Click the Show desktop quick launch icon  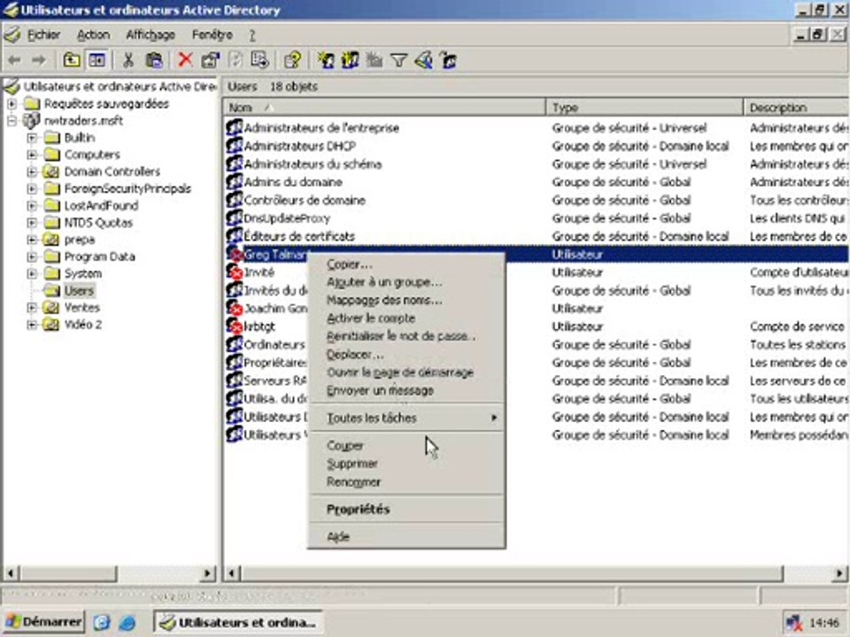[103, 622]
